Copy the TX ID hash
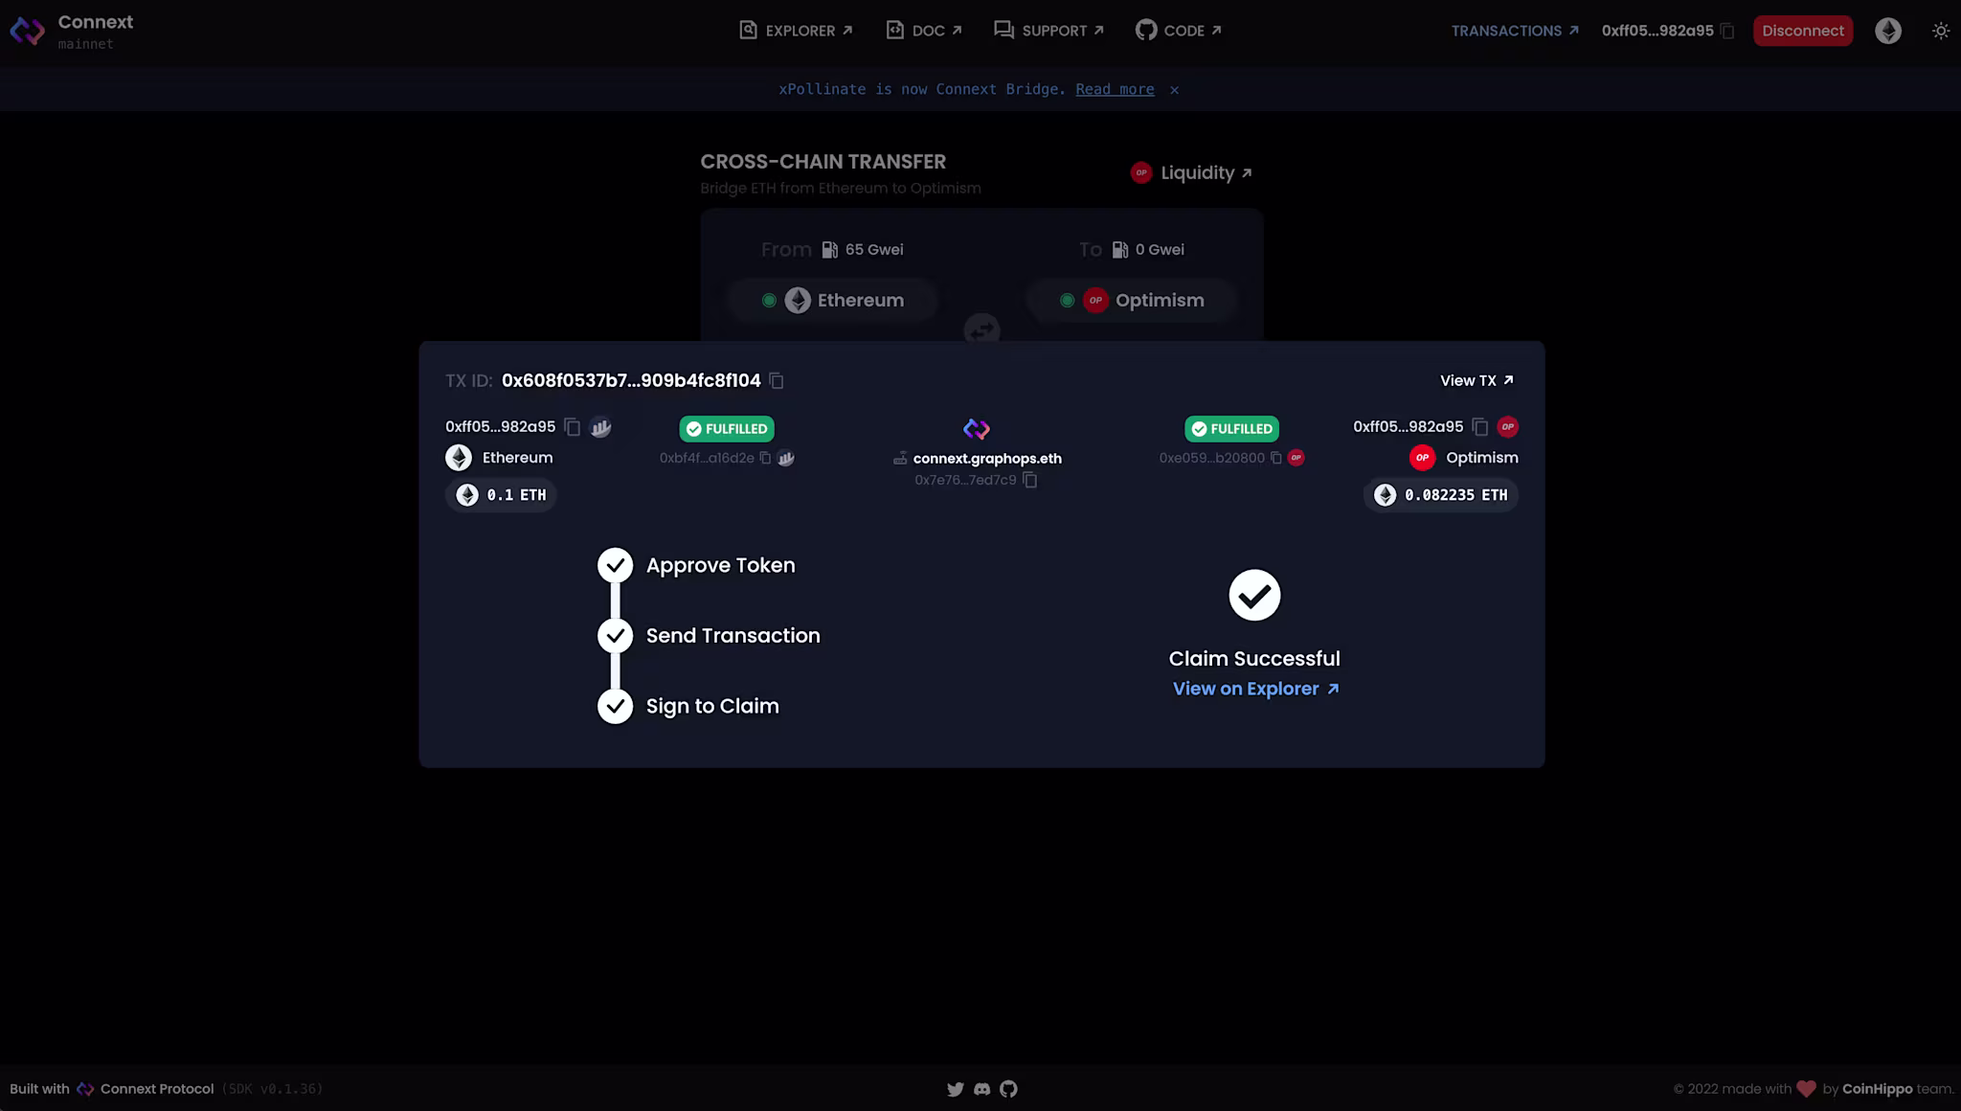Image resolution: width=1961 pixels, height=1111 pixels. [777, 381]
